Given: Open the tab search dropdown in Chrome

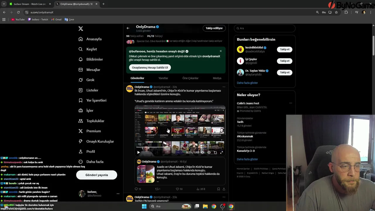Looking at the screenshot, I should point(4,4).
